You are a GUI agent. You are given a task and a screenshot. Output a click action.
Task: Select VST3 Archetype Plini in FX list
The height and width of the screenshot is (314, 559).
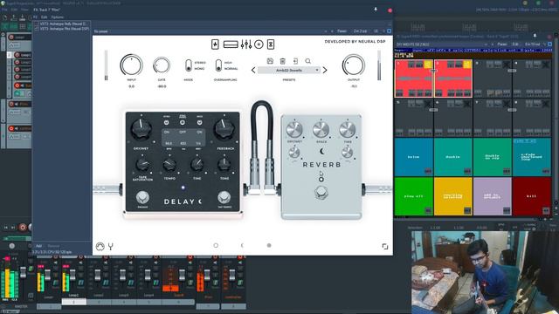pyautogui.click(x=64, y=29)
